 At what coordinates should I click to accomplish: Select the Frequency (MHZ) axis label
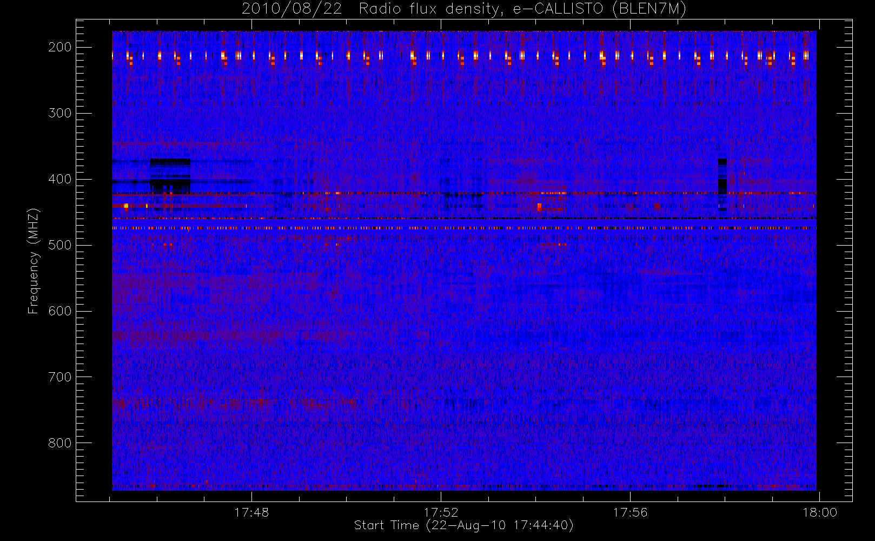point(34,261)
